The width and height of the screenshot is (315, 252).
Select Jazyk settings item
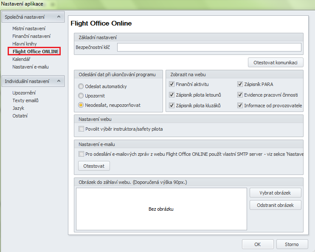click(x=18, y=108)
